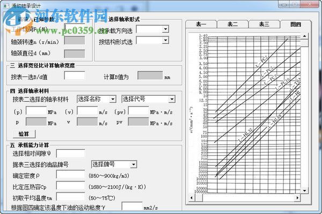This screenshot has height=214, width=322.
Task: Focus the 比定压热容Cp input field
Action: coord(71,186)
